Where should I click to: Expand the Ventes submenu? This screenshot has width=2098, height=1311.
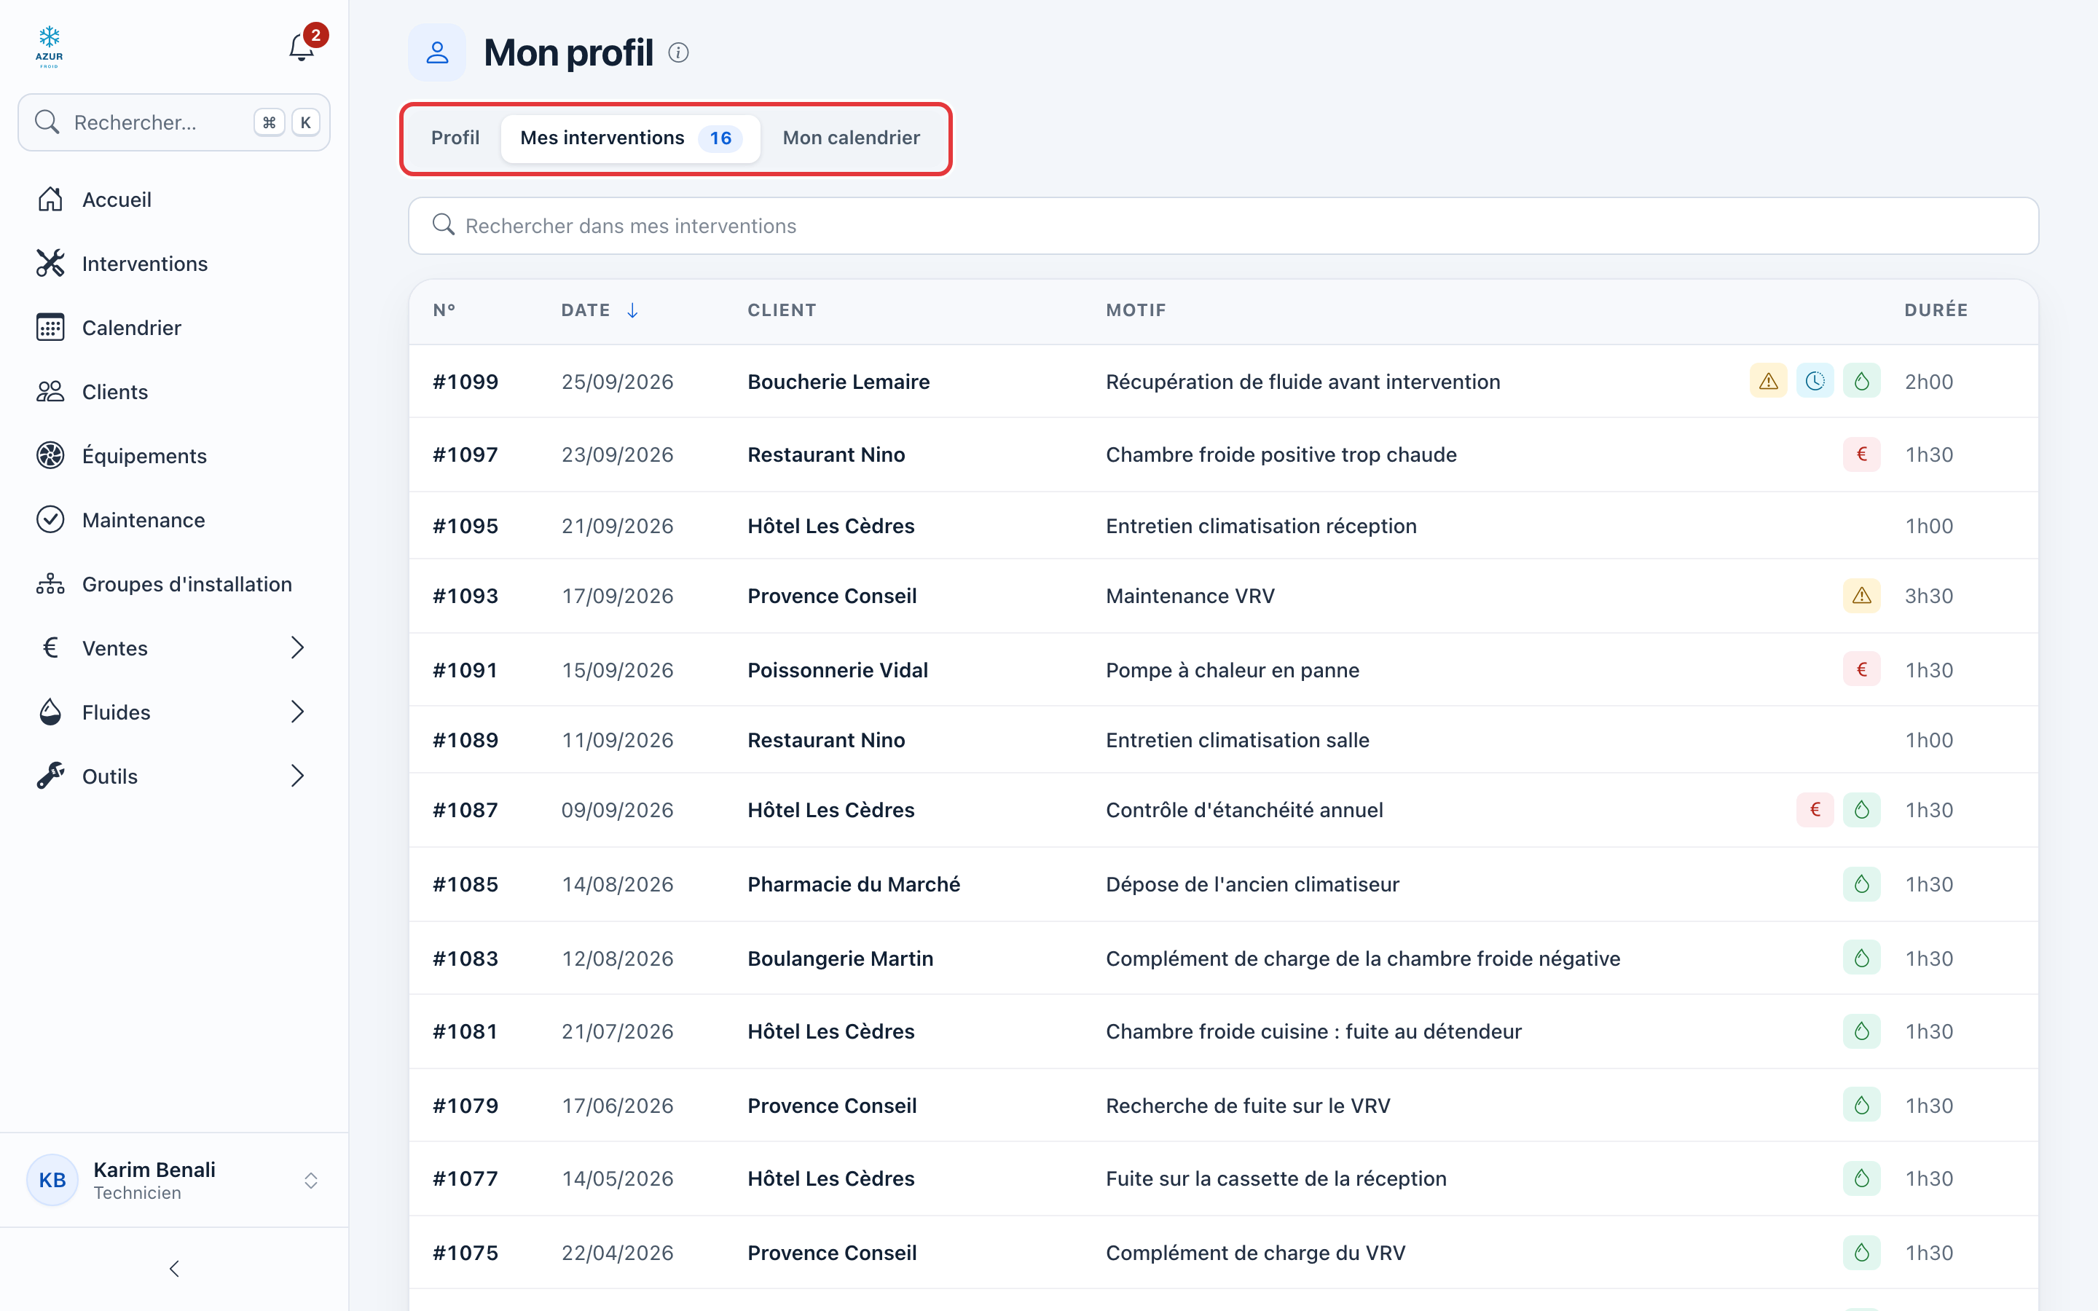coord(297,647)
